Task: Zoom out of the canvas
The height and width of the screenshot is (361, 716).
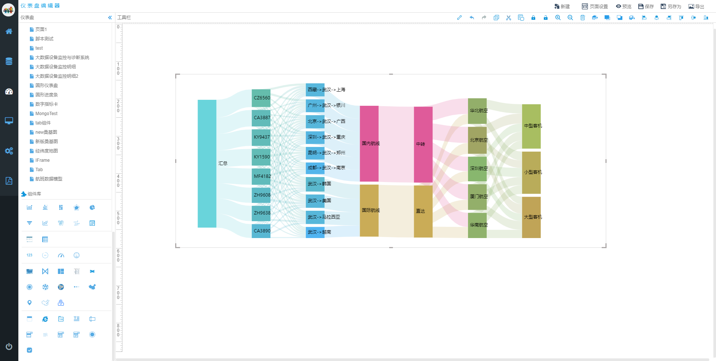Action: coord(570,18)
